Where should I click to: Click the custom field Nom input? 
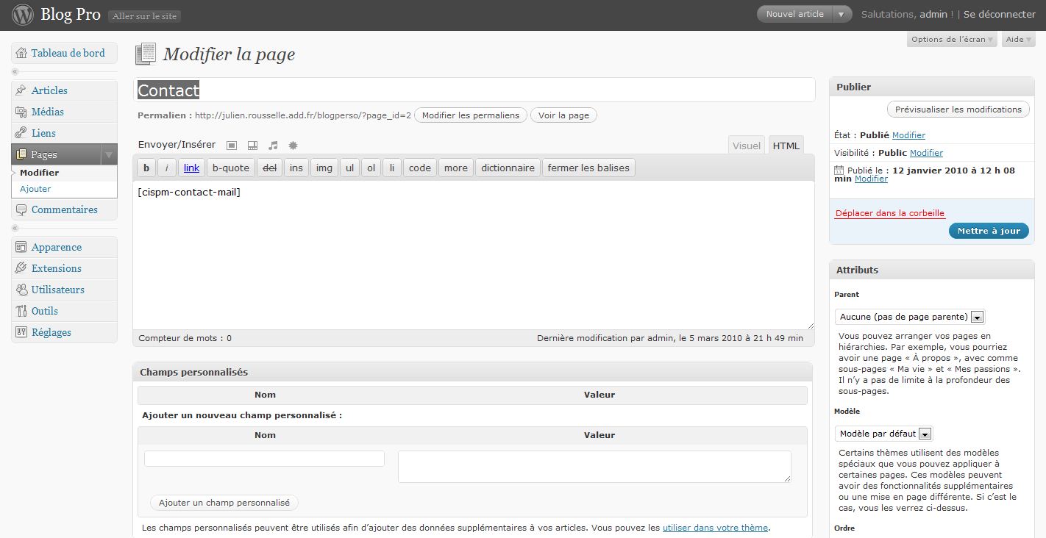(x=264, y=459)
